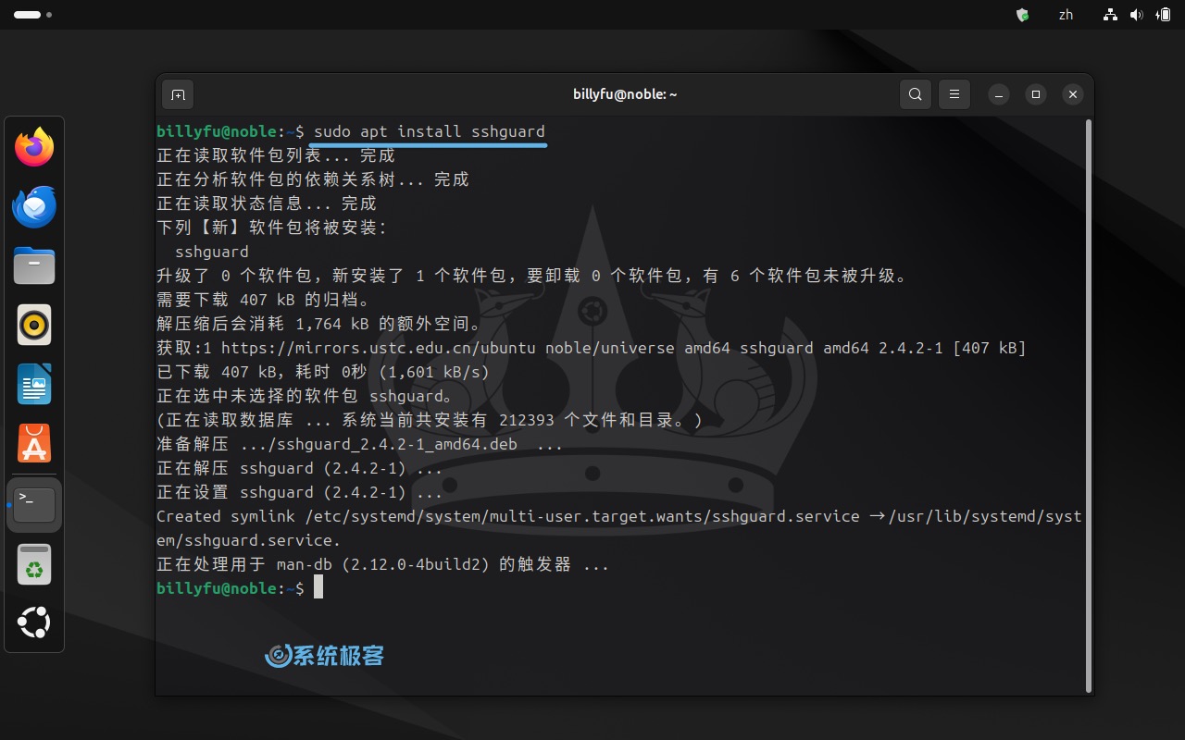
Task: Minimize the terminal window
Action: 998,94
